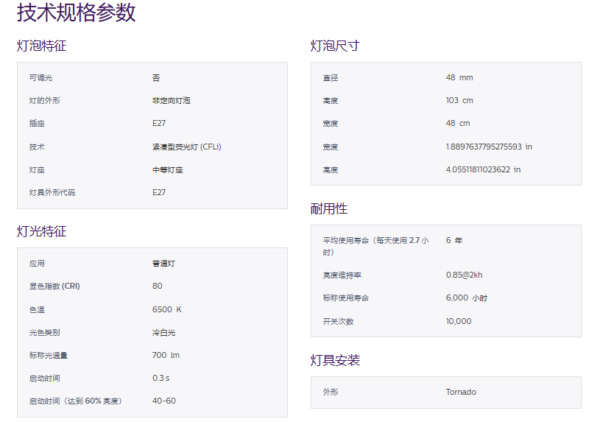This screenshot has height=422, width=603.
Task: Select the value 48 cm
Action: pyautogui.click(x=458, y=123)
